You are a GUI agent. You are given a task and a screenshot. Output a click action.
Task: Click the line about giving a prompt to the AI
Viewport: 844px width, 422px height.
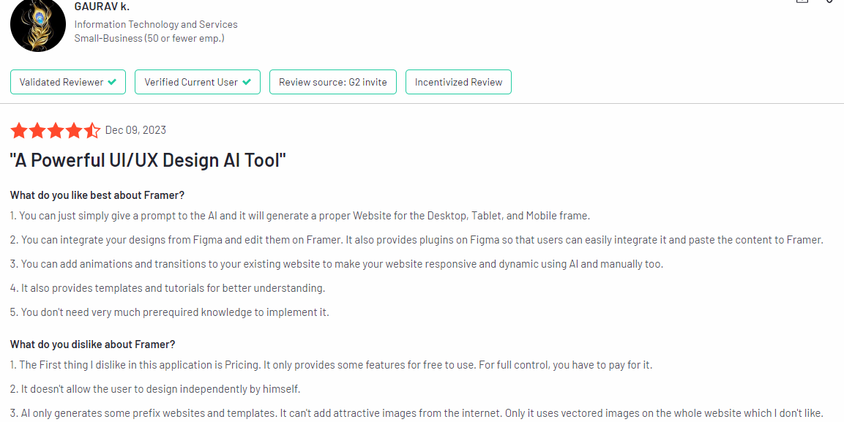tap(300, 216)
